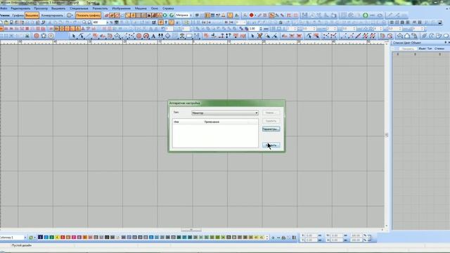450x253 pixels.
Task: Click the stitch length field showing 3.00
Action: pyautogui.click(x=254, y=29)
